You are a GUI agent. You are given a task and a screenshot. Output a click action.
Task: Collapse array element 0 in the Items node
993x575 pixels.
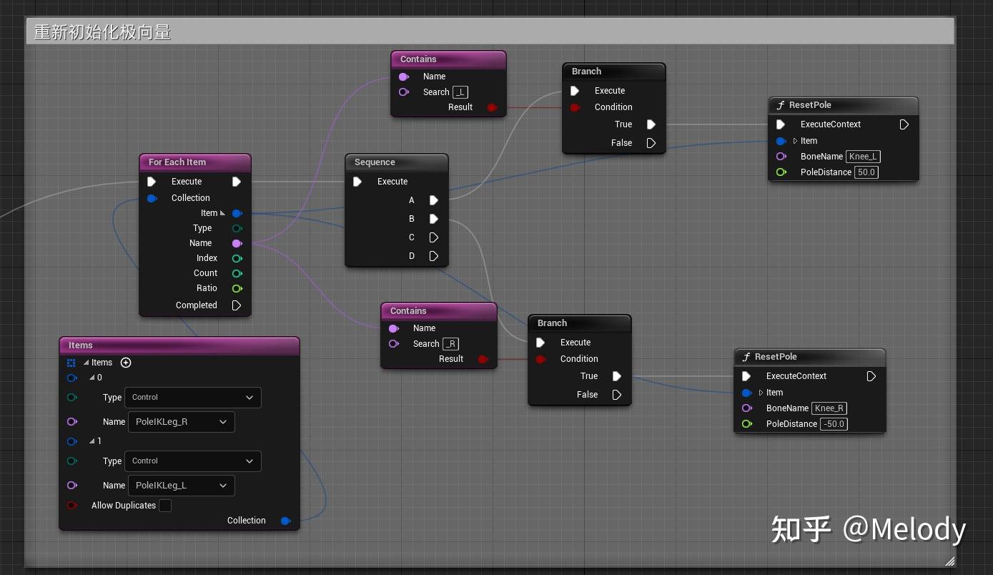(90, 378)
